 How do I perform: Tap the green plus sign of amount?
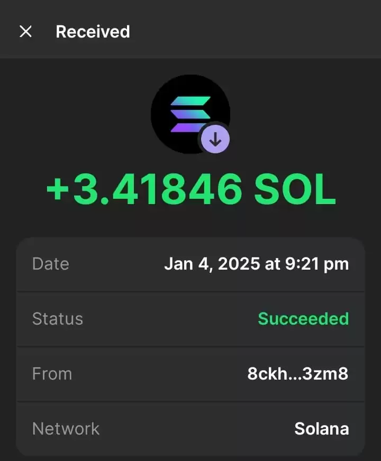click(x=58, y=190)
